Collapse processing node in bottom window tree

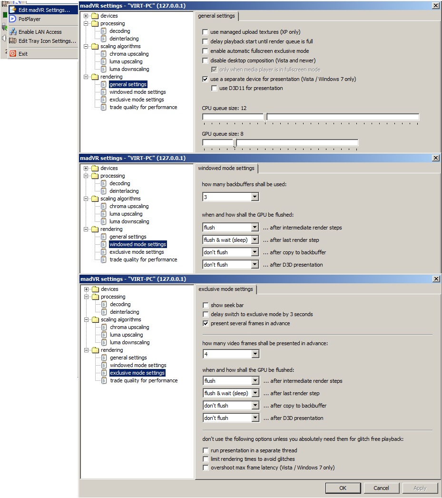click(86, 297)
